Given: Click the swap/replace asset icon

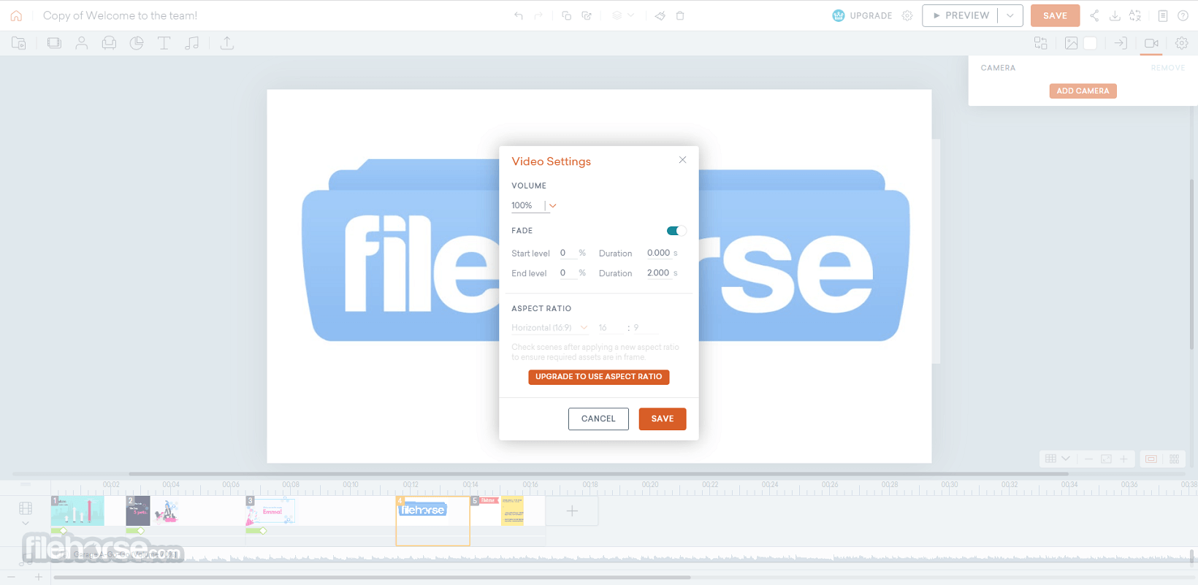Looking at the screenshot, I should click(1041, 43).
